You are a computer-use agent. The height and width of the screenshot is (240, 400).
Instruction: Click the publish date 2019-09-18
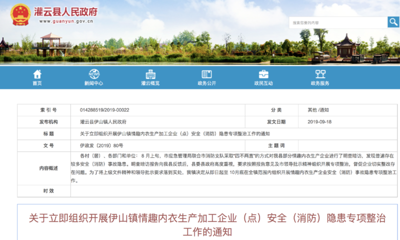[x=318, y=122]
